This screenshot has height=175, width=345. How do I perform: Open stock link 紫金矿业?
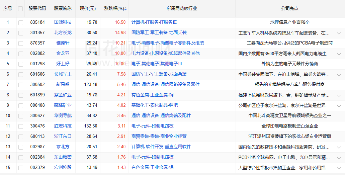click(x=63, y=95)
